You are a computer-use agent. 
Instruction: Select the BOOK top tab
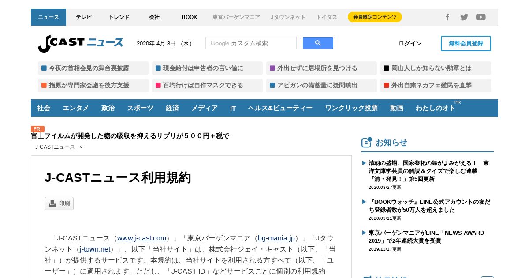(190, 17)
